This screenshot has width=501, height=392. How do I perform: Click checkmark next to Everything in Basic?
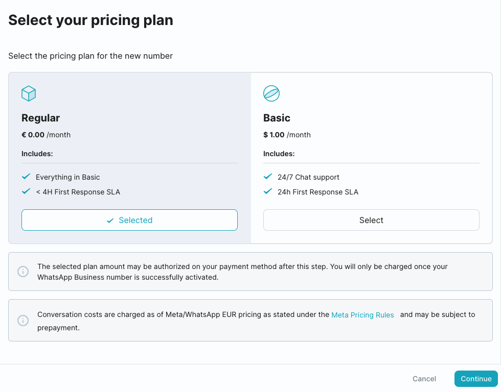coord(27,177)
